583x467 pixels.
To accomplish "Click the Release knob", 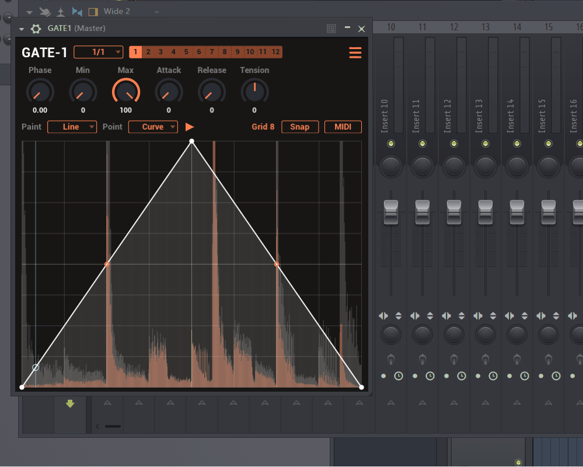I will point(212,92).
